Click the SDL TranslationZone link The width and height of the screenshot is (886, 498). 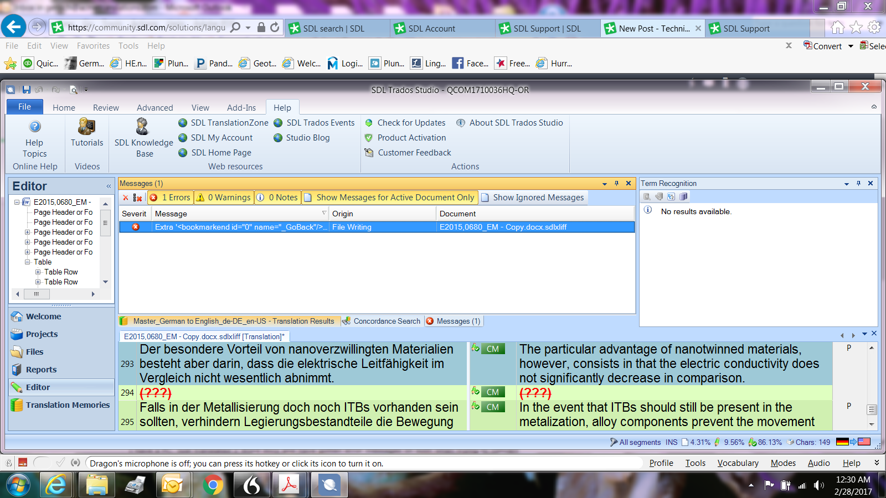(x=223, y=123)
